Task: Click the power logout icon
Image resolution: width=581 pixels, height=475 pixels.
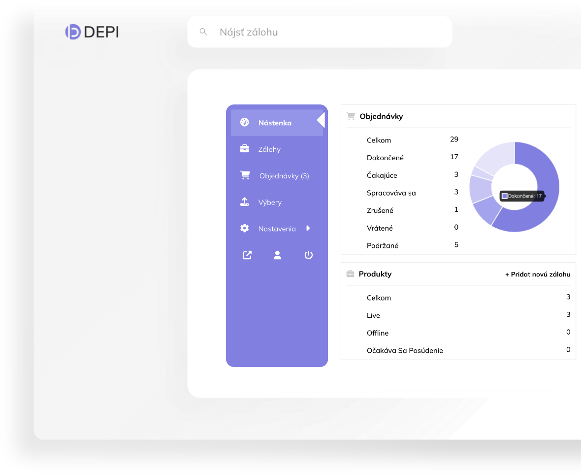Action: [x=308, y=255]
